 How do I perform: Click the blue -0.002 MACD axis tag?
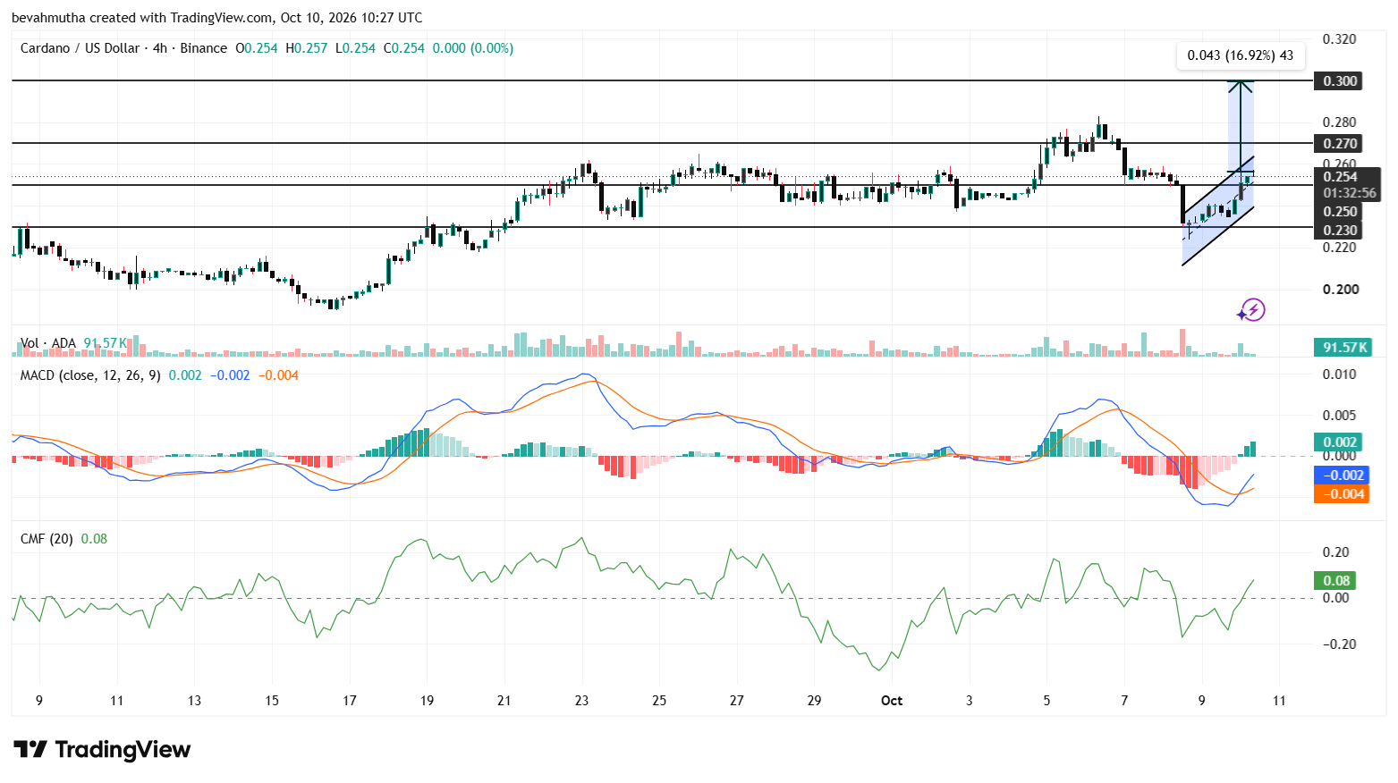pos(1342,476)
